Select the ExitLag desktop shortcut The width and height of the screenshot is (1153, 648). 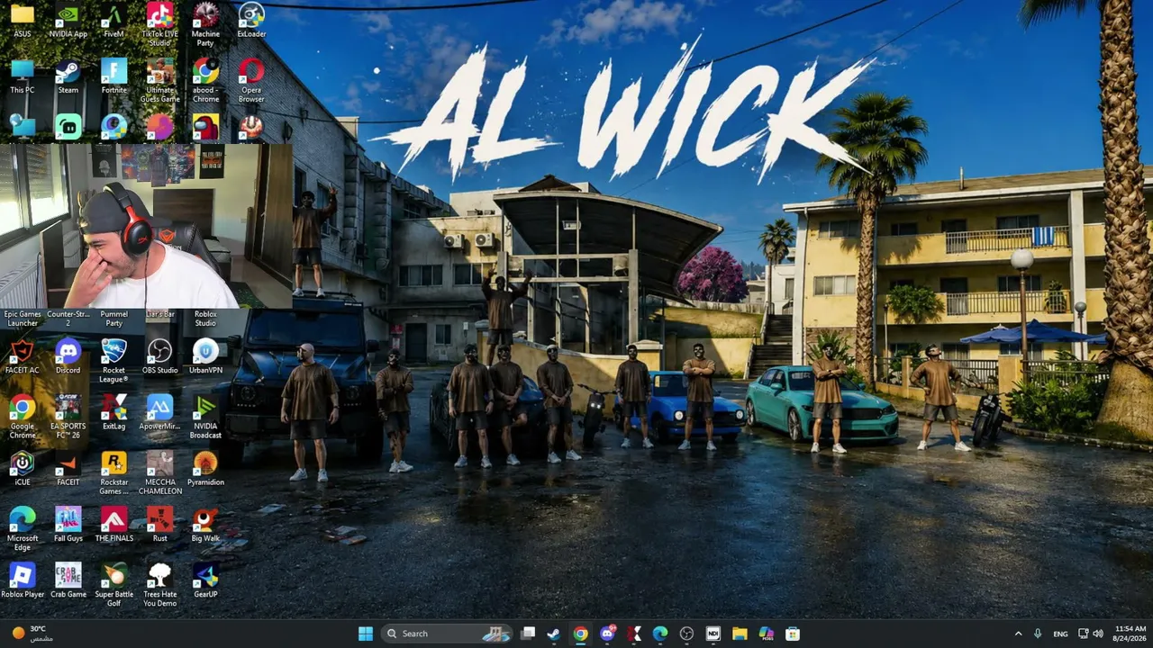(x=113, y=413)
